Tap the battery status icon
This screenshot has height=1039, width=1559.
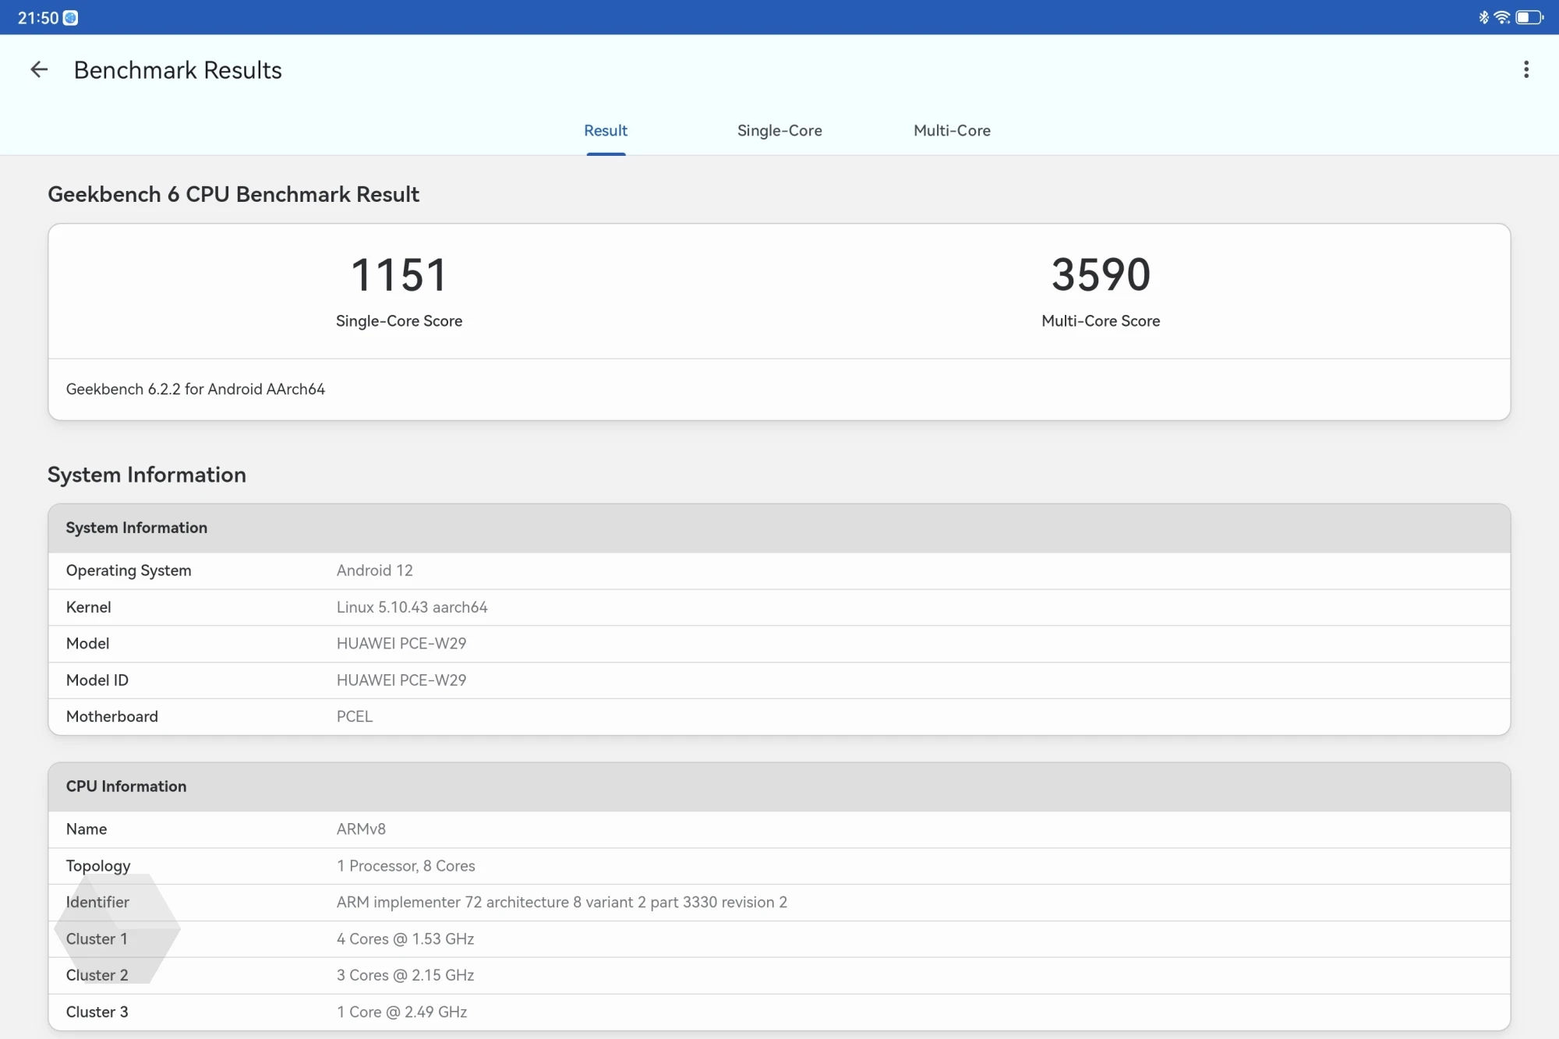pyautogui.click(x=1529, y=17)
